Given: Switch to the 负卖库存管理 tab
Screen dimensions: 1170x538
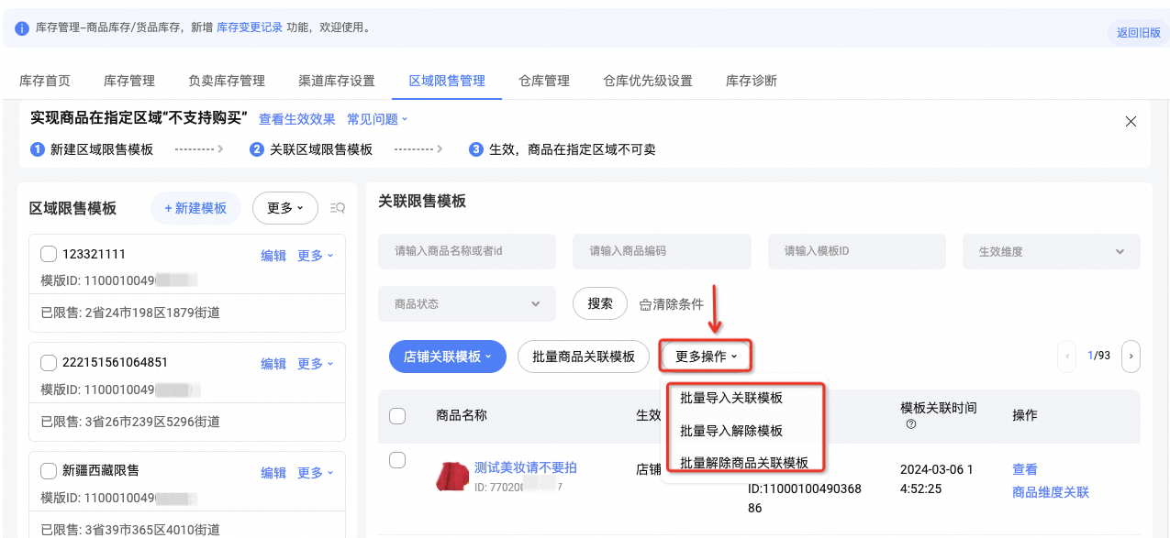Looking at the screenshot, I should (x=227, y=81).
